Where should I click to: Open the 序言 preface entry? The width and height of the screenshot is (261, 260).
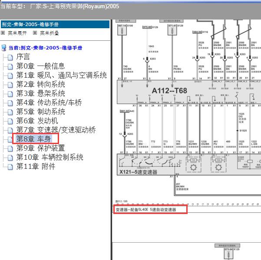click(x=23, y=57)
